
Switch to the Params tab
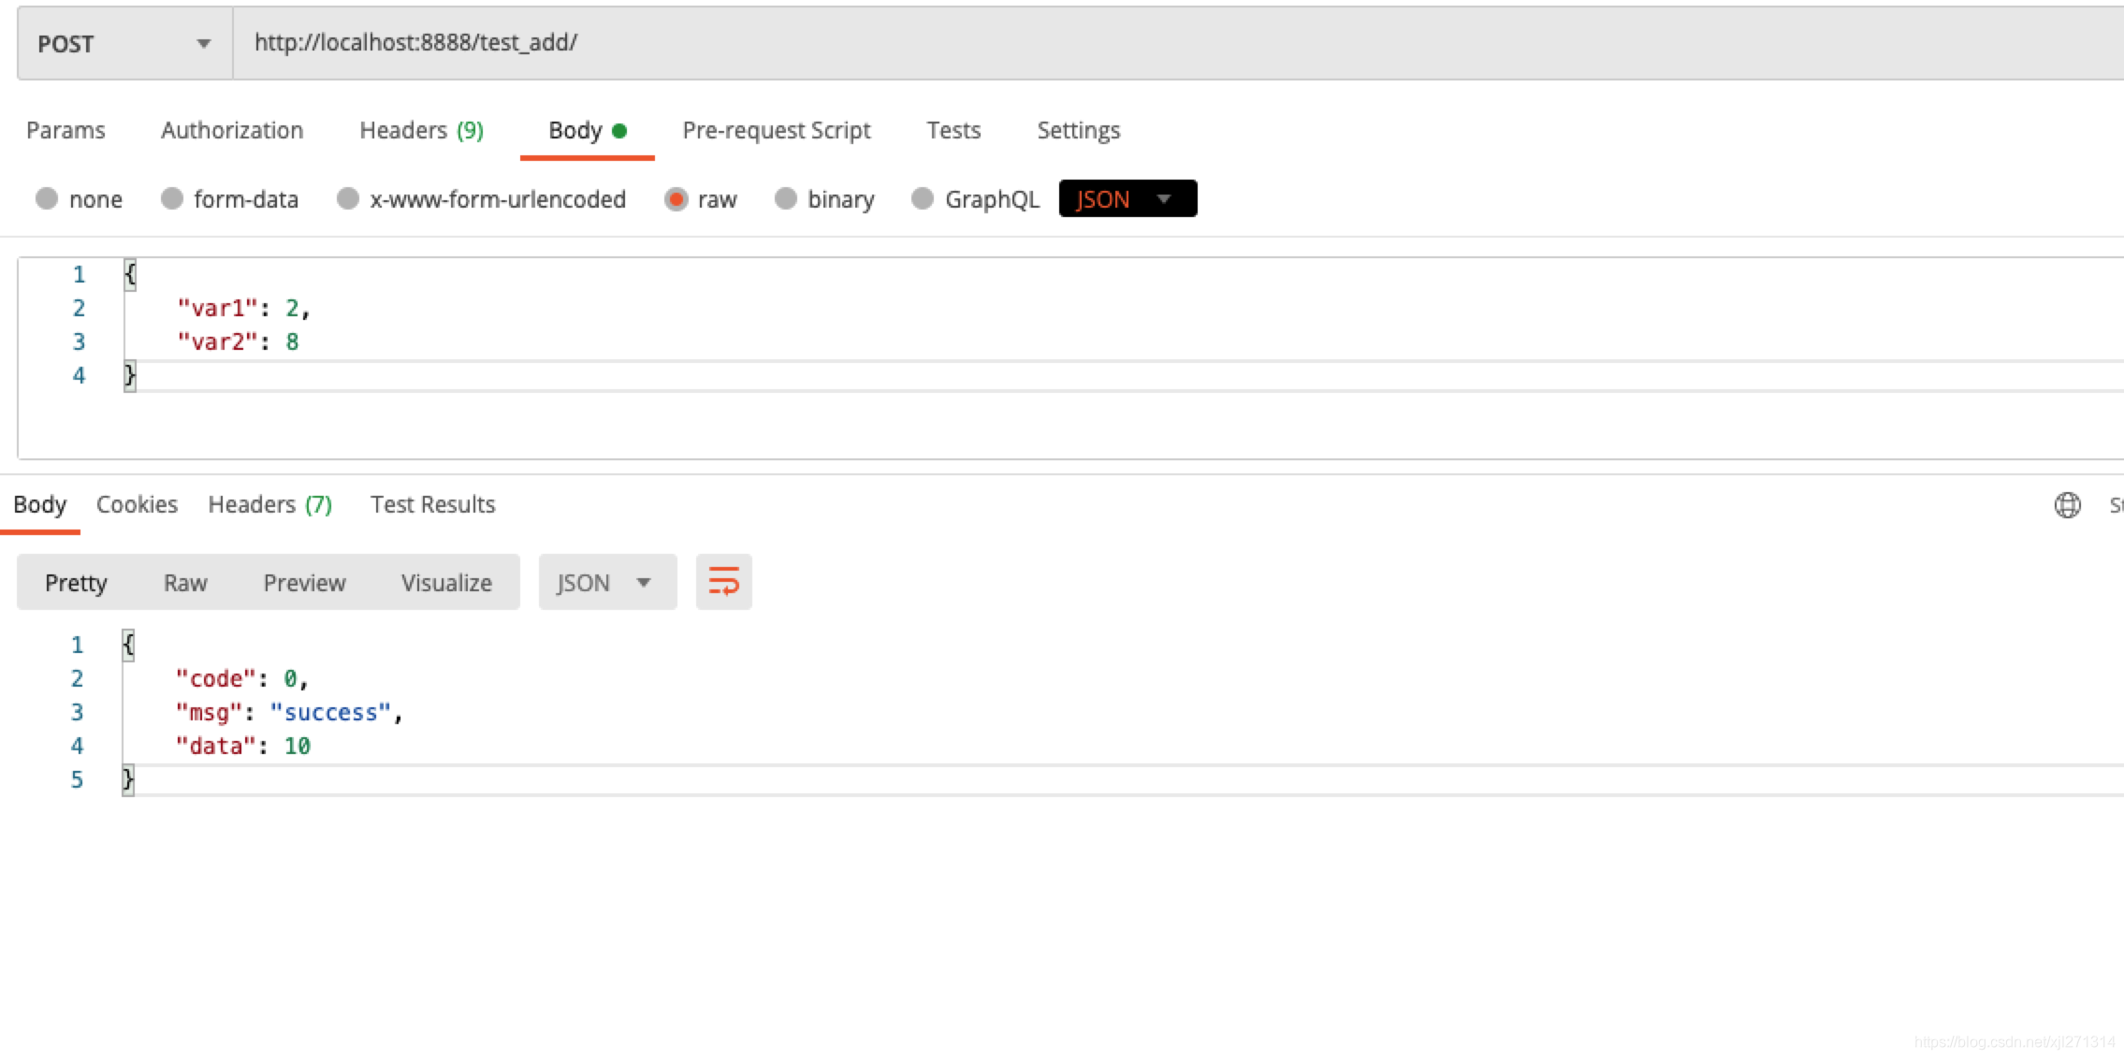click(x=65, y=130)
